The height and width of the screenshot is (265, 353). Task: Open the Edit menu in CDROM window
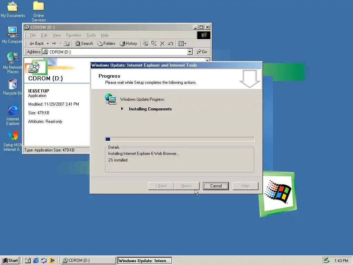(x=44, y=35)
